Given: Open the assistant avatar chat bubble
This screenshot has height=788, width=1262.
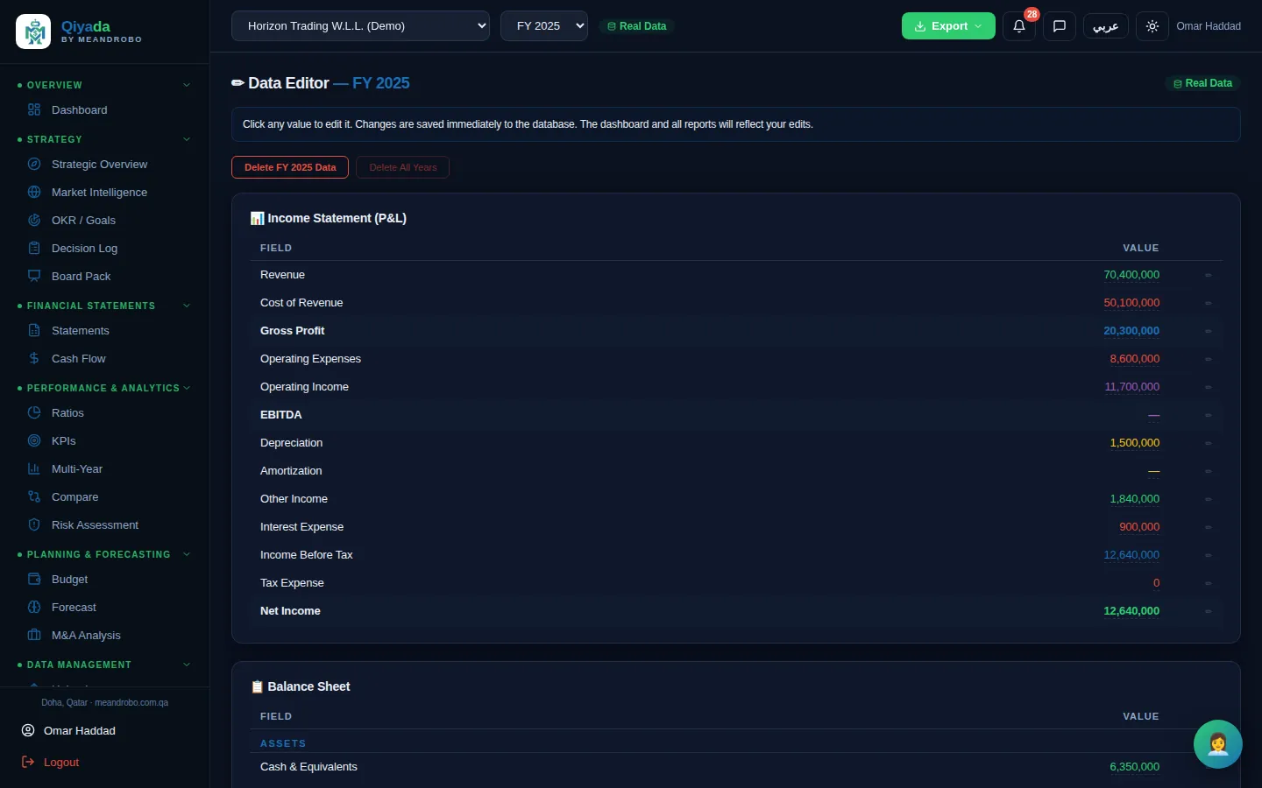Looking at the screenshot, I should pyautogui.click(x=1217, y=744).
